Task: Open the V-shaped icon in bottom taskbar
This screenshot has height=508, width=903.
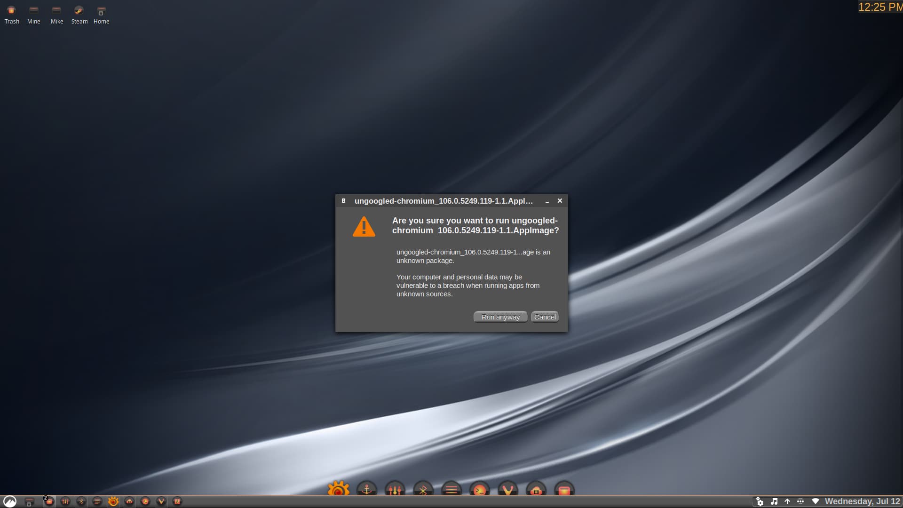Action: point(161,501)
